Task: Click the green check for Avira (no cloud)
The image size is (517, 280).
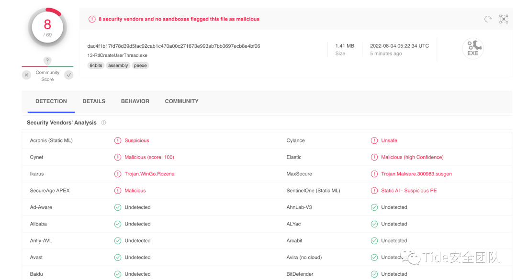Action: [x=374, y=257]
